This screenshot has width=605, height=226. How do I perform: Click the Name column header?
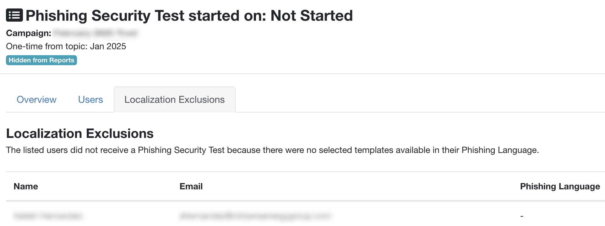coord(26,187)
